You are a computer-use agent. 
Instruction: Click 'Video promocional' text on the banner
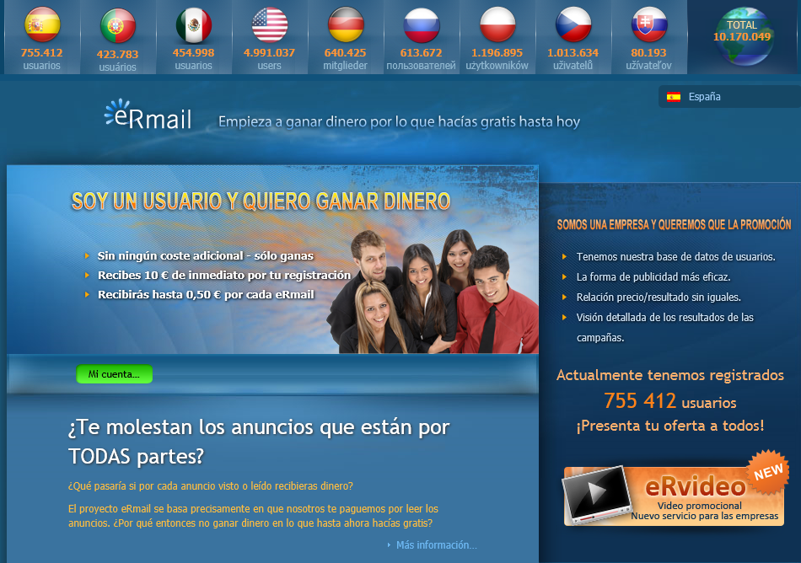[699, 506]
